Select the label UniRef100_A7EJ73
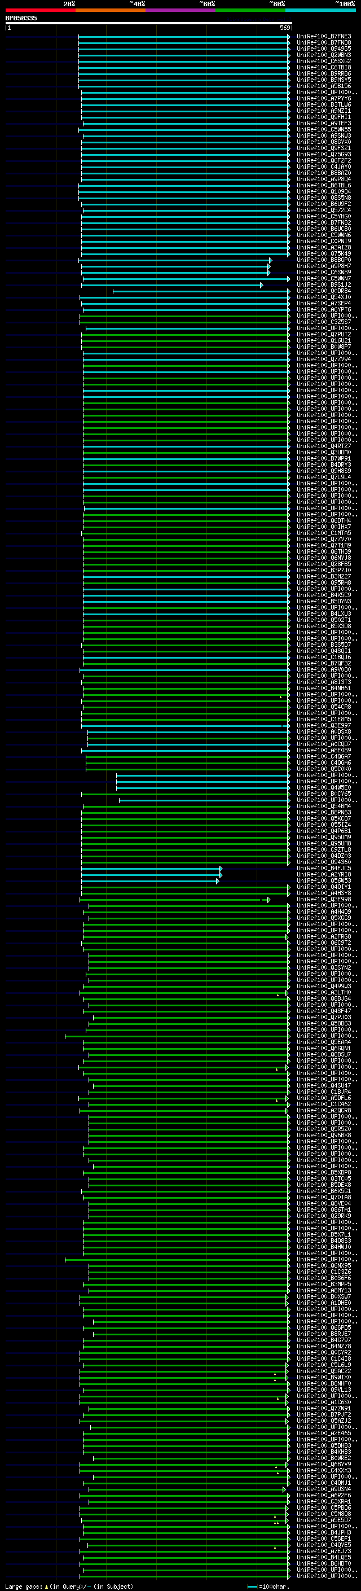 [x=324, y=1551]
